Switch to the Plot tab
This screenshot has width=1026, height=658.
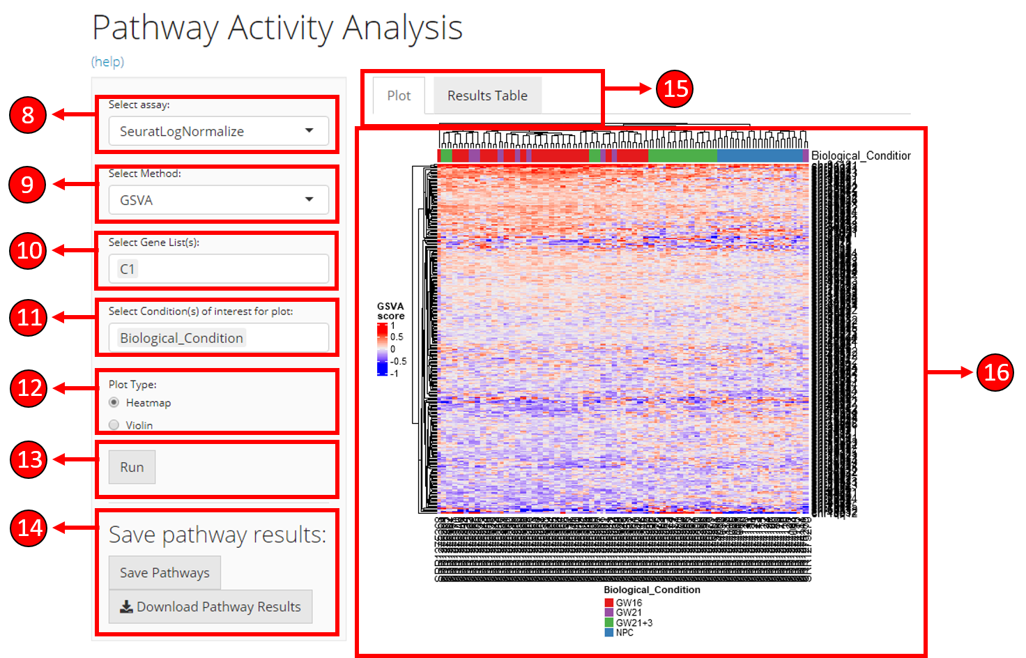(x=399, y=95)
